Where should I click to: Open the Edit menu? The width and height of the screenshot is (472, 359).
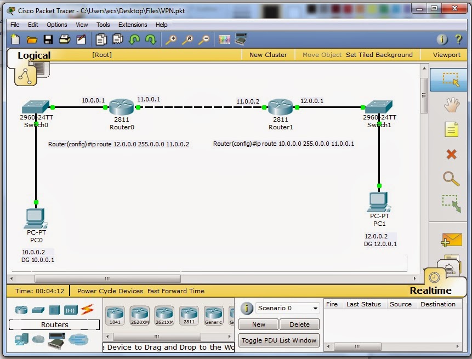(x=33, y=25)
